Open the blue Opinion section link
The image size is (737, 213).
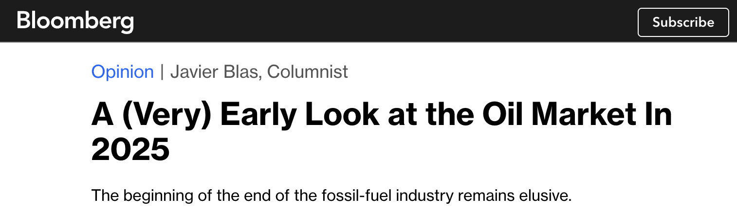coord(123,72)
